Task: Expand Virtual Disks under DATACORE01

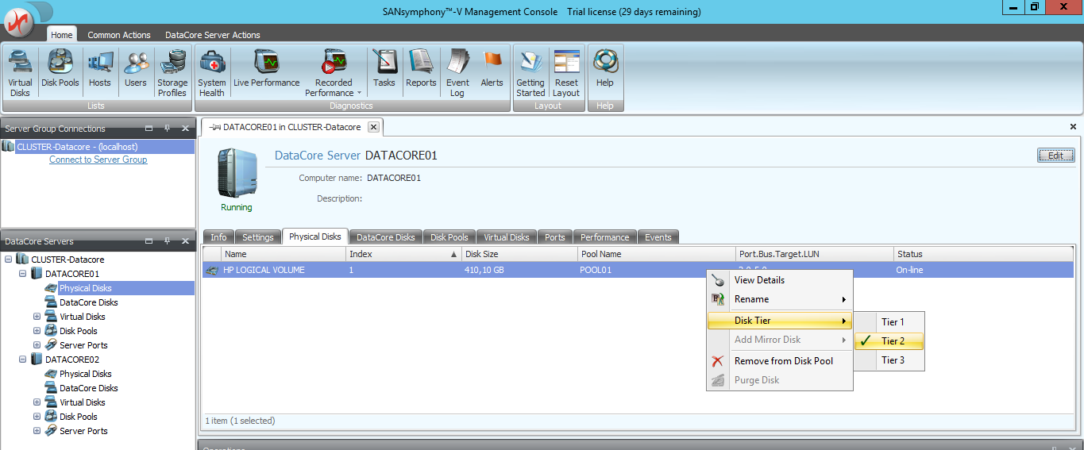Action: tap(37, 317)
